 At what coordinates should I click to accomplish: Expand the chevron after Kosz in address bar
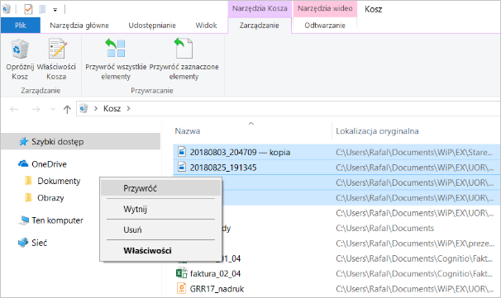pos(128,108)
